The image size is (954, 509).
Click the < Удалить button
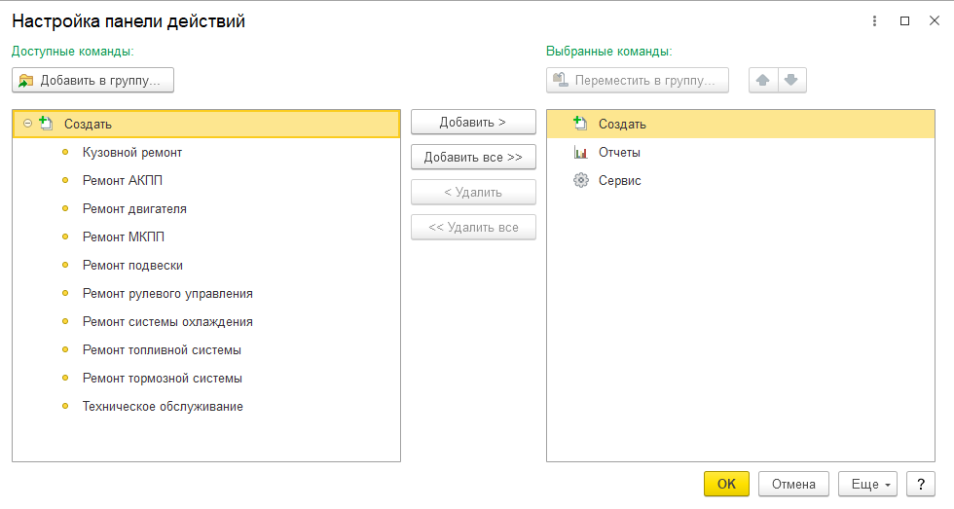473,192
